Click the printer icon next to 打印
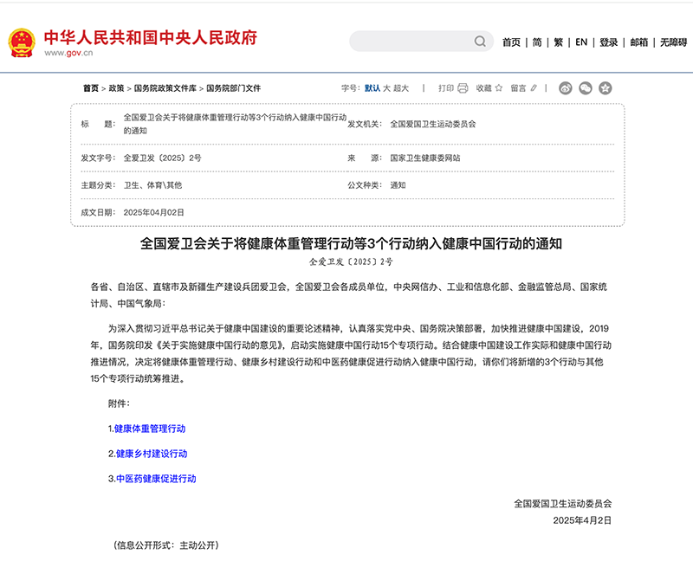 coord(463,87)
